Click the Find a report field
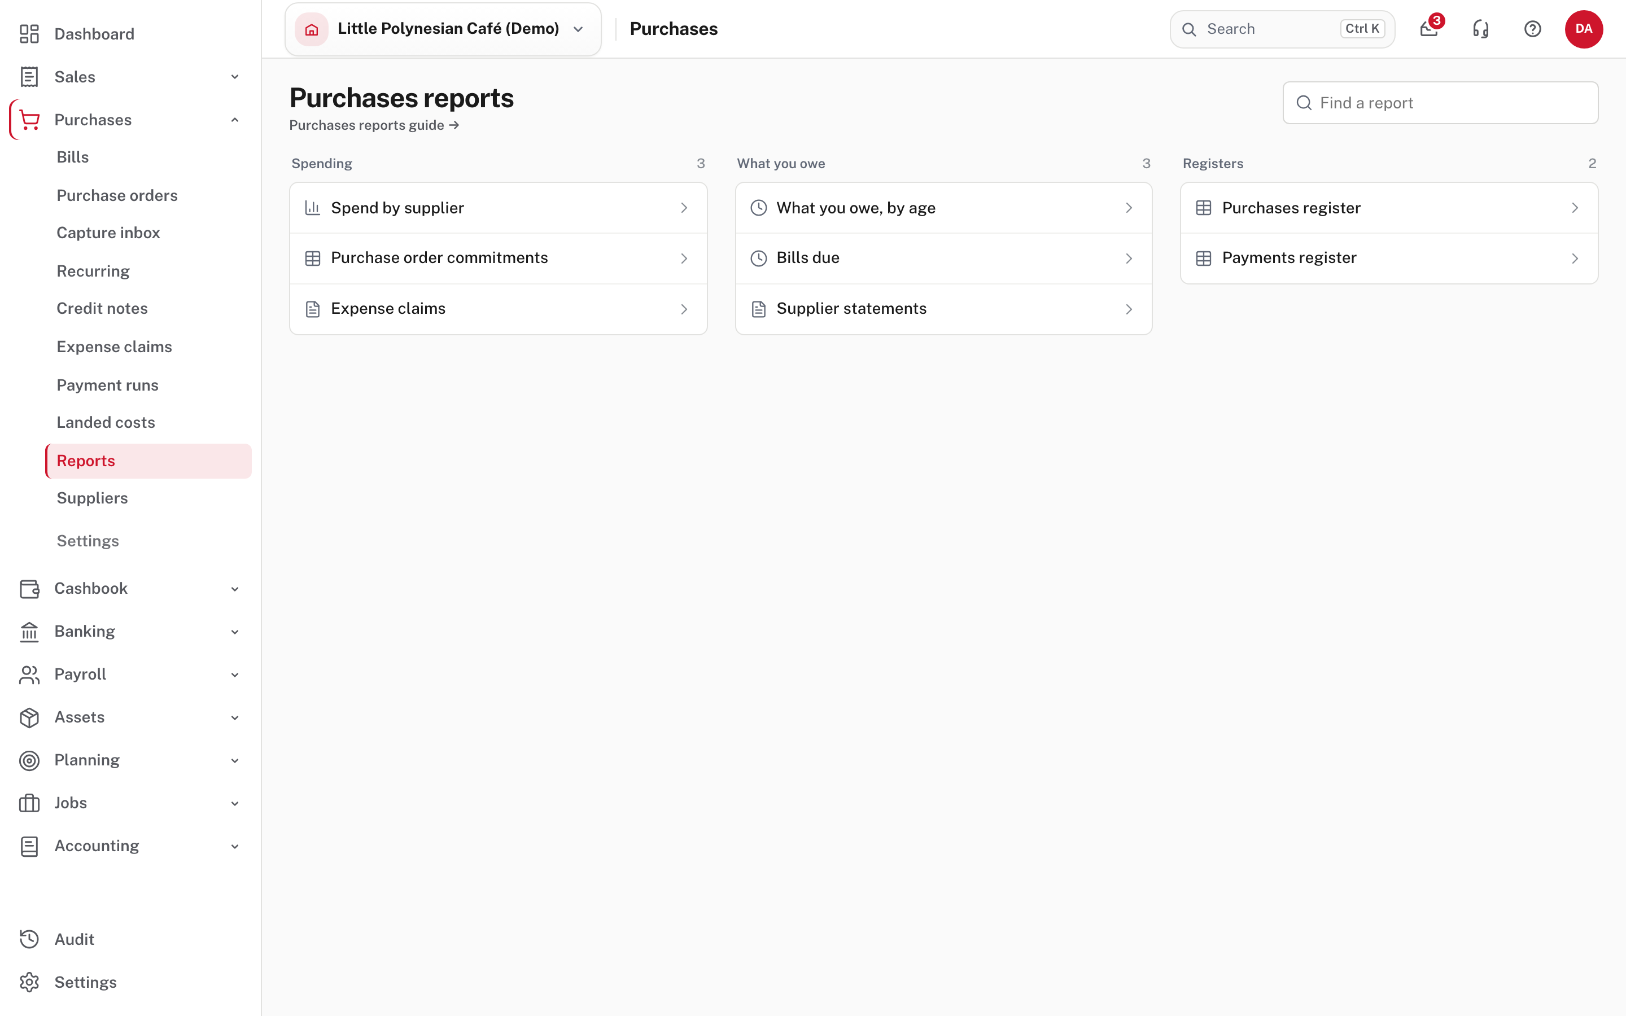This screenshot has width=1626, height=1016. (1440, 103)
